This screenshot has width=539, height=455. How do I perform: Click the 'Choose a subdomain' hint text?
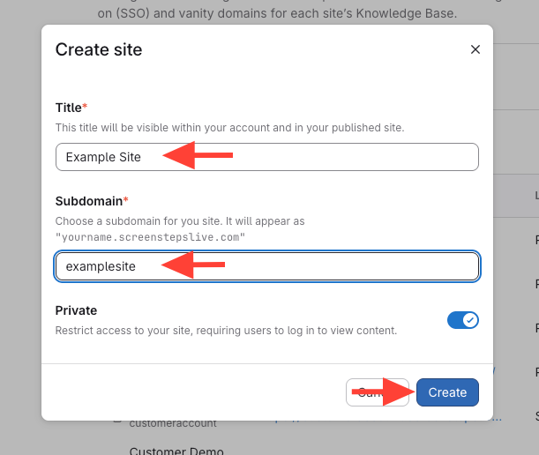pyautogui.click(x=179, y=221)
